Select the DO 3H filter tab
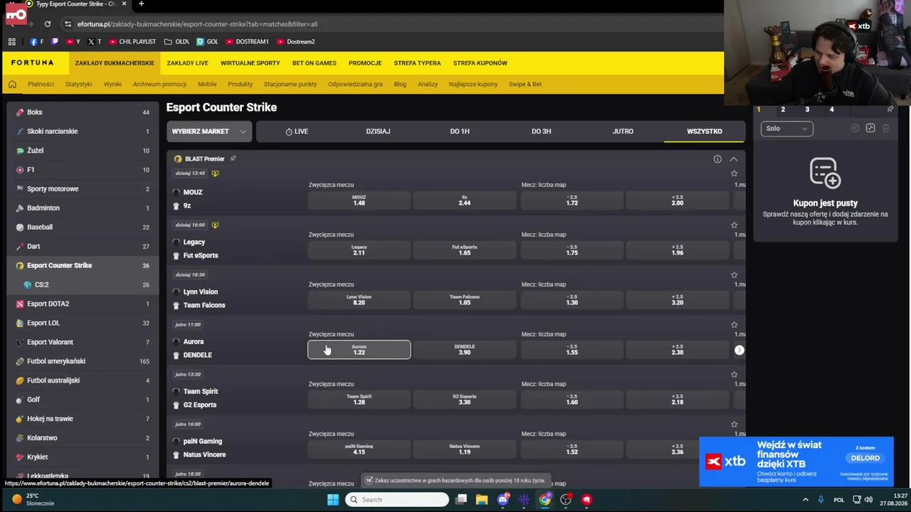The height and width of the screenshot is (512, 911). (542, 132)
